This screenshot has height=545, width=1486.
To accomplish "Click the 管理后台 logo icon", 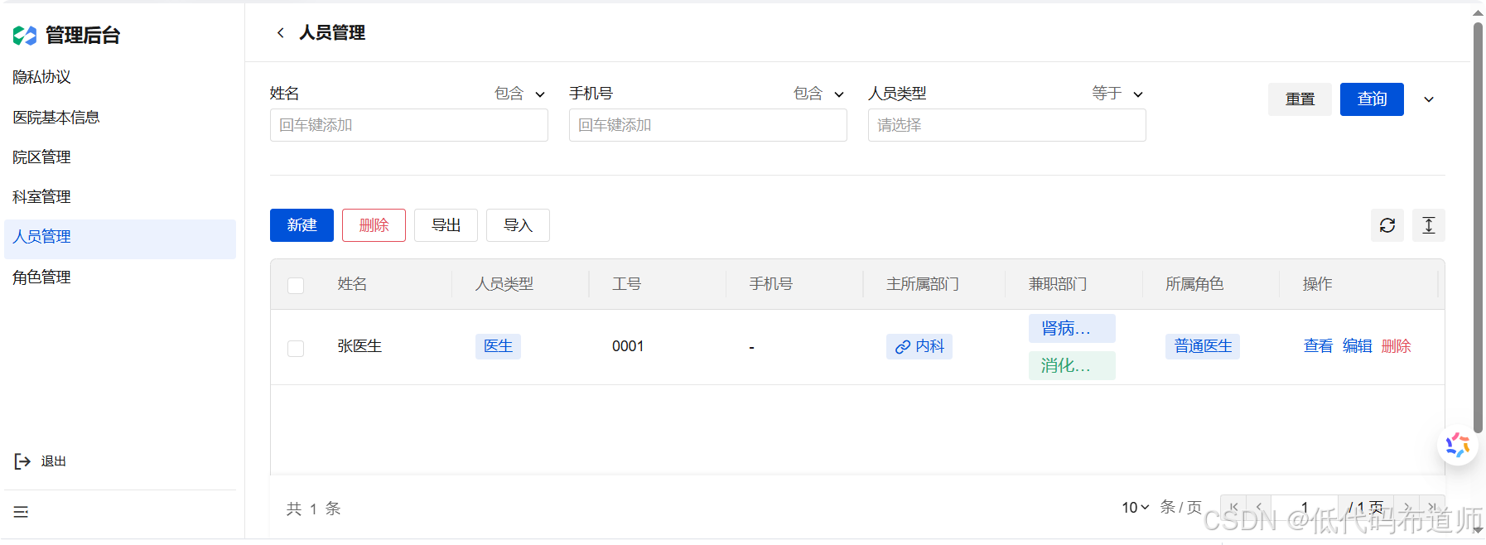I will click(x=25, y=35).
